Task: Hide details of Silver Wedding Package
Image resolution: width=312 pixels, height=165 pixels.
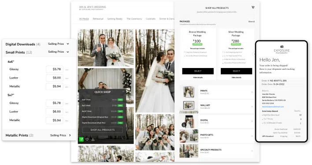Action: pyautogui.click(x=236, y=77)
